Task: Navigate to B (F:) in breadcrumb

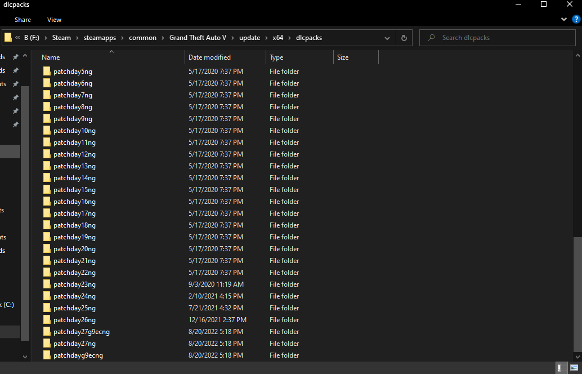Action: point(32,38)
